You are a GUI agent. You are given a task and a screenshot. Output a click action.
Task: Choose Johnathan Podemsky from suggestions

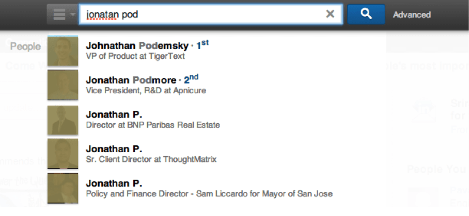coord(217,51)
